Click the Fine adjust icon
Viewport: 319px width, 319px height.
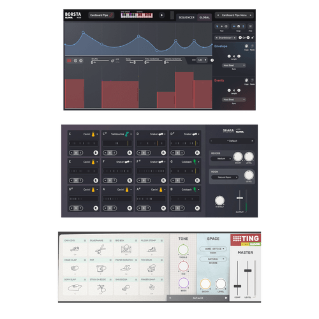pos(251,26)
